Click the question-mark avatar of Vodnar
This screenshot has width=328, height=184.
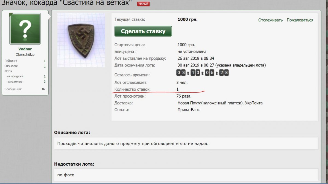pos(25,29)
